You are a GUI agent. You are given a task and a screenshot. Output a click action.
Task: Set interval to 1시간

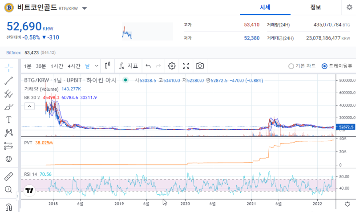tap(57, 66)
